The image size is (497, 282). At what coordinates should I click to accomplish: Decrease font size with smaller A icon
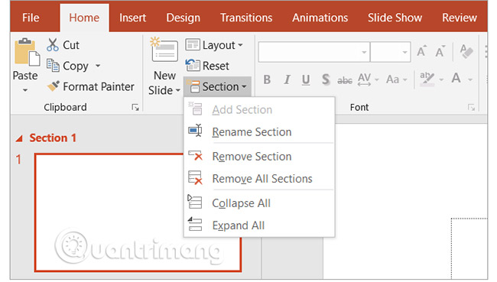click(x=440, y=51)
